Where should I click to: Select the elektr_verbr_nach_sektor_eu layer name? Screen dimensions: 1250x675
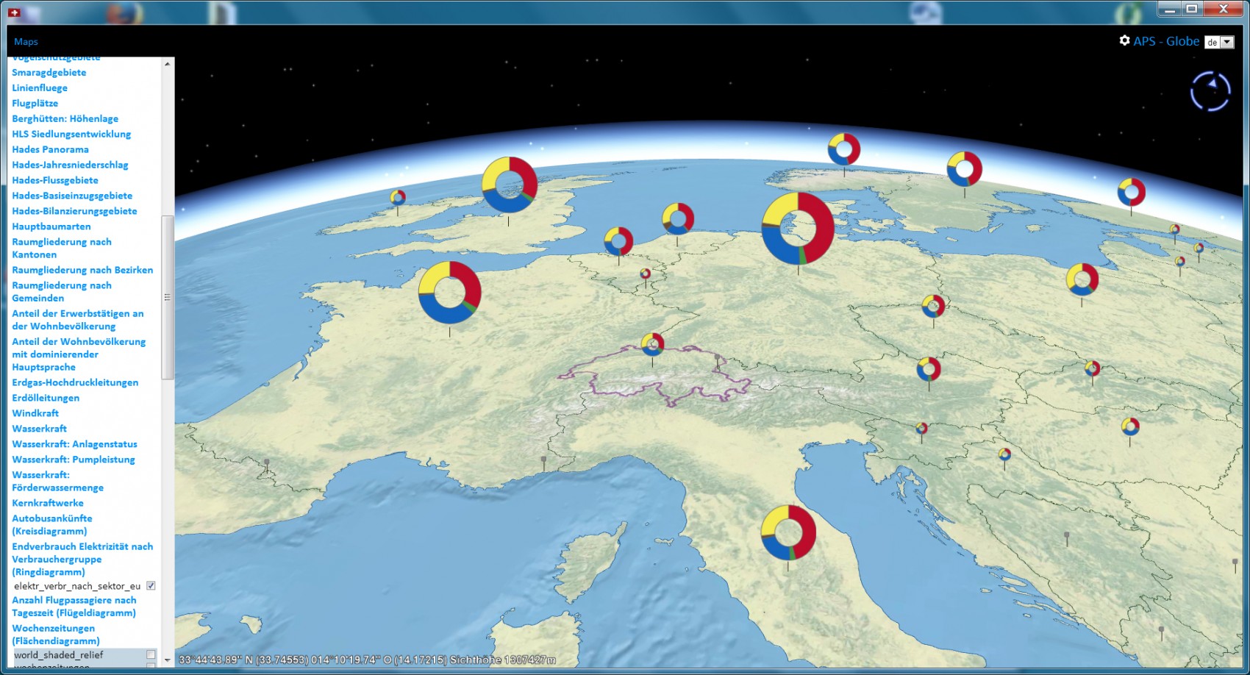(x=77, y=586)
